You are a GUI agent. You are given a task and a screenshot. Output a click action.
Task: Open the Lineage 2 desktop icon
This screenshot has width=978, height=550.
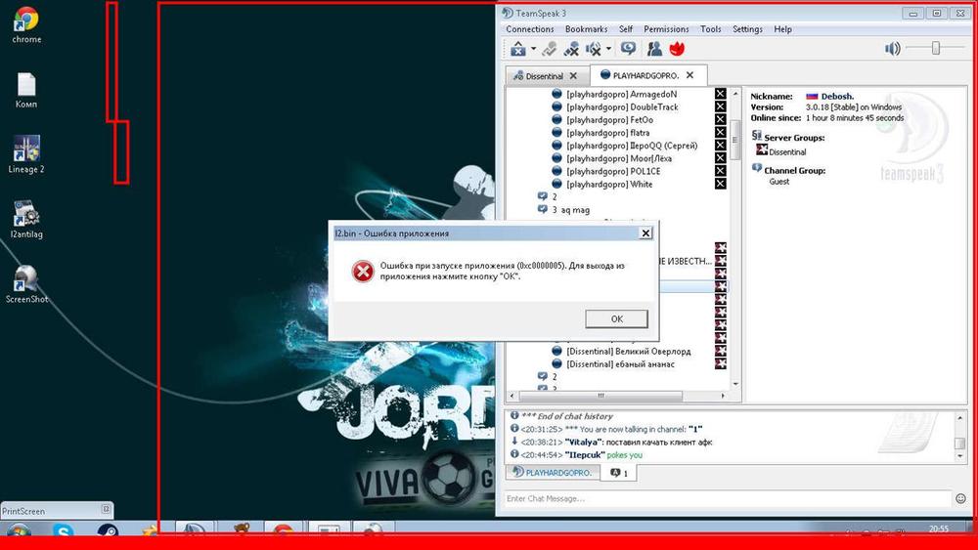click(x=26, y=153)
